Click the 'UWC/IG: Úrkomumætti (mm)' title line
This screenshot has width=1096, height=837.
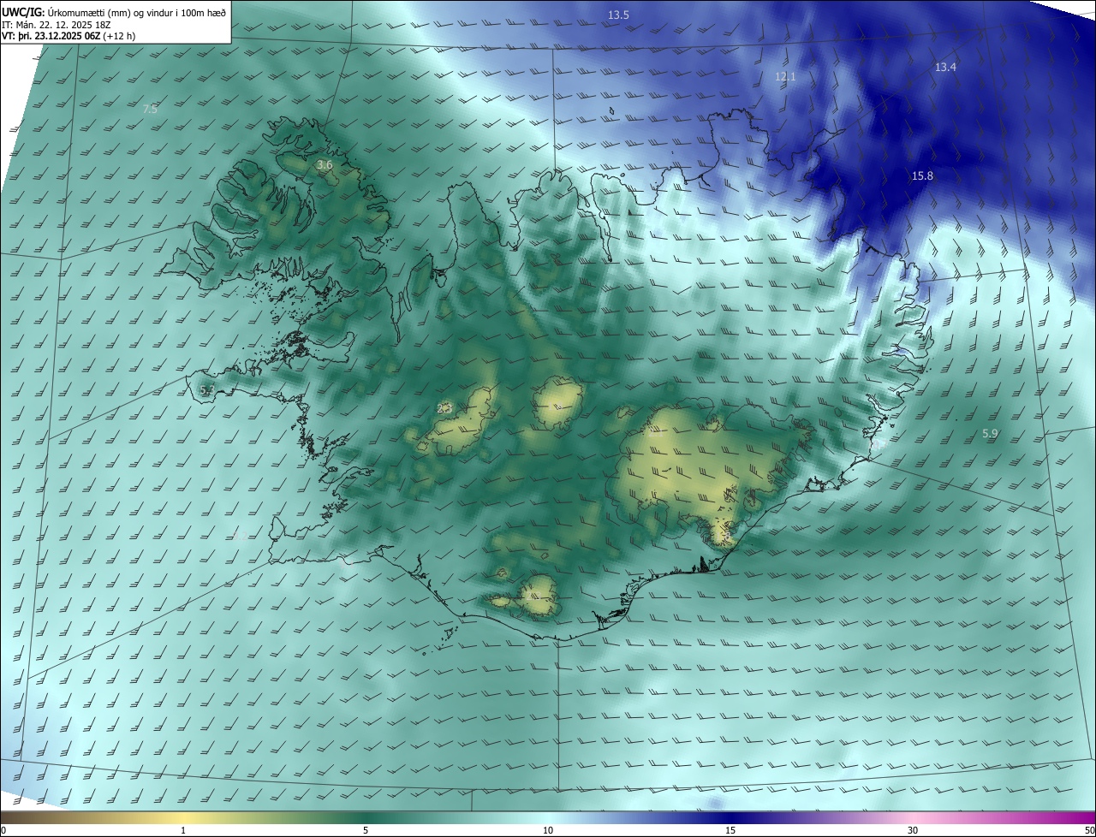pos(115,12)
